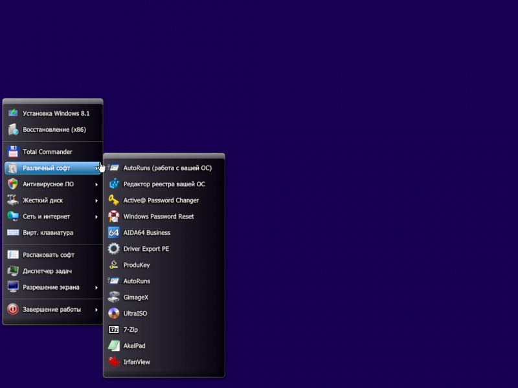The image size is (518, 388).
Task: Expand the Жесткий диск submenu arrow
Action: (x=96, y=200)
